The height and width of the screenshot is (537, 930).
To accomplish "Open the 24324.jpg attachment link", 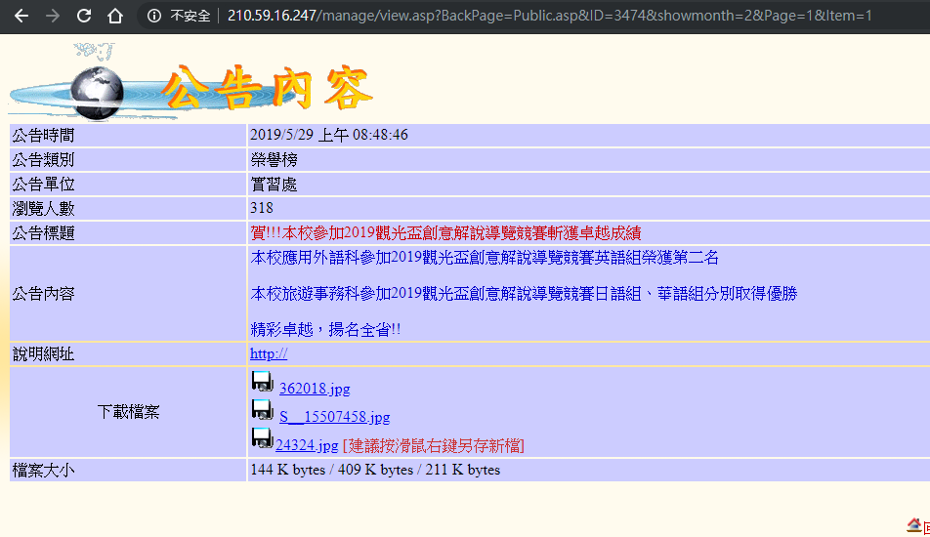I will pyautogui.click(x=307, y=446).
